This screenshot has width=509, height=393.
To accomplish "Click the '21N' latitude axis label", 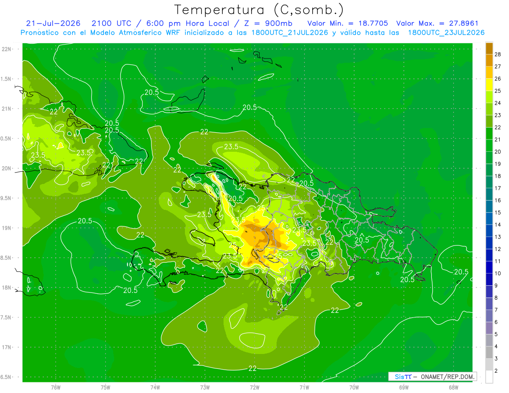I will tap(7, 109).
